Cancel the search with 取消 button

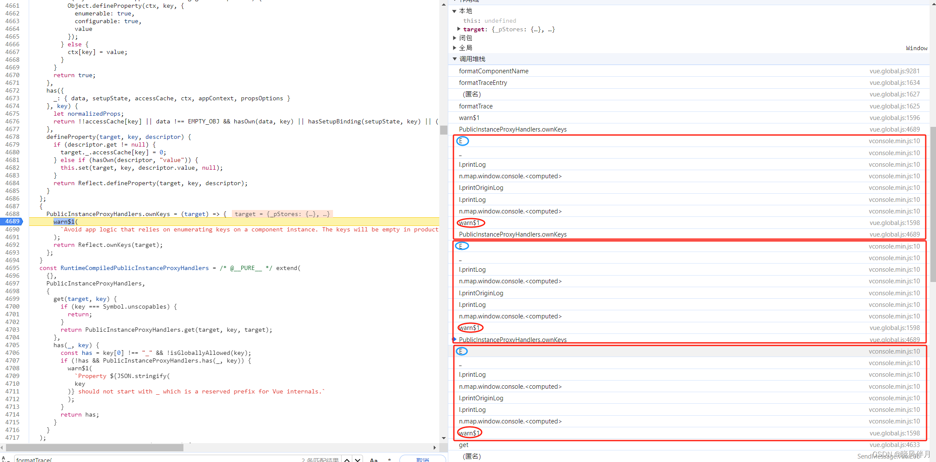pos(423,459)
